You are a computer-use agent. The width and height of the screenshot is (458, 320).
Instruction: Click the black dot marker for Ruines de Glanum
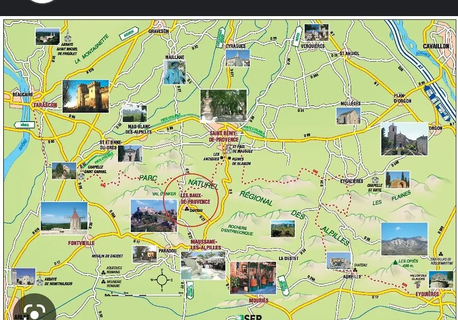pyautogui.click(x=229, y=158)
